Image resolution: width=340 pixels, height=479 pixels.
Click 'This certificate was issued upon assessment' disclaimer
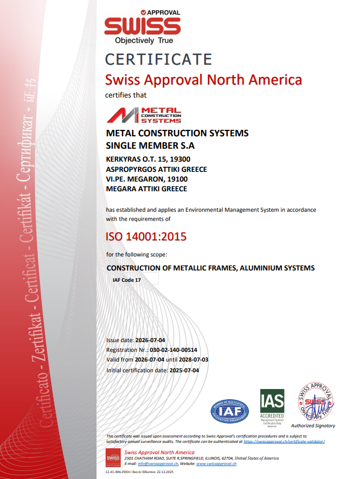pyautogui.click(x=216, y=439)
